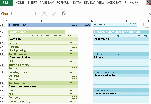151x104 pixels.
Task: Select the Aeration cell
Action: 19,47
